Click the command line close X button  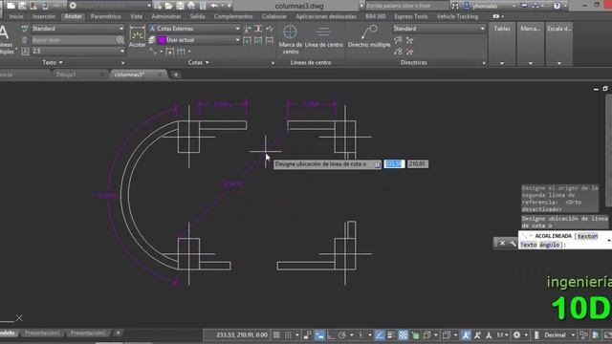point(502,244)
